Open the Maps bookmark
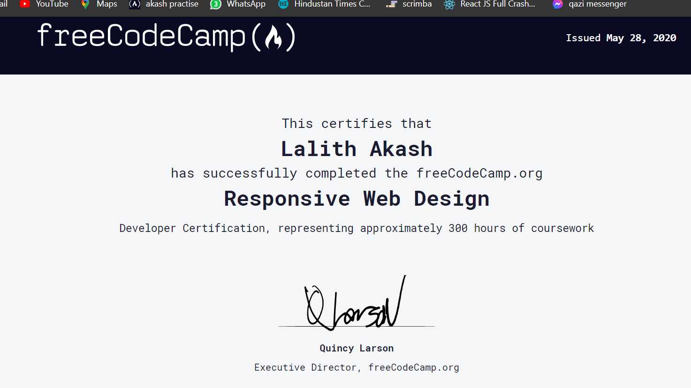 pyautogui.click(x=99, y=4)
